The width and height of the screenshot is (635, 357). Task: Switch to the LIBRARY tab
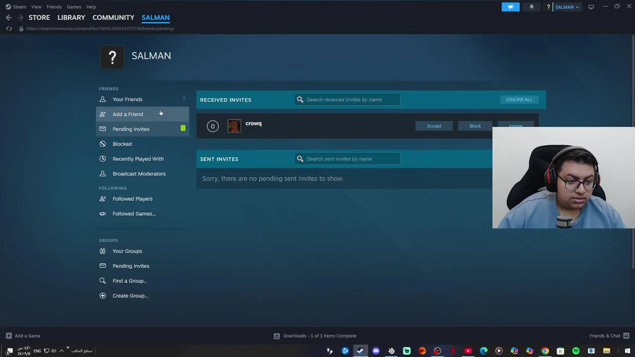71,17
